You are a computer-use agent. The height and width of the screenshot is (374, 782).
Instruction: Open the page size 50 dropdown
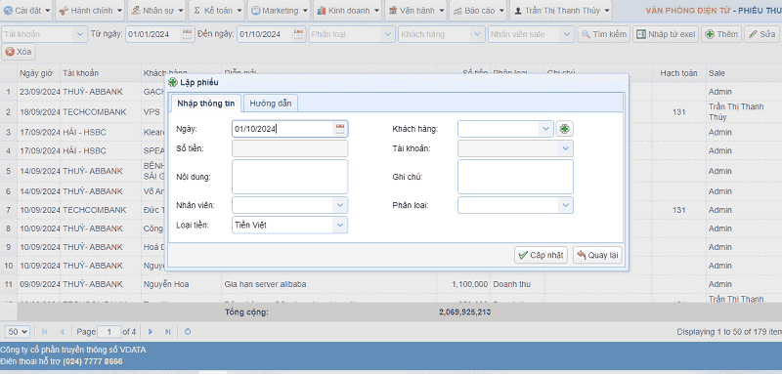pyautogui.click(x=18, y=332)
